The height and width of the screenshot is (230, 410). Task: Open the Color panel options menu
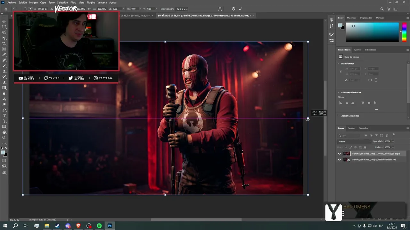point(407,18)
